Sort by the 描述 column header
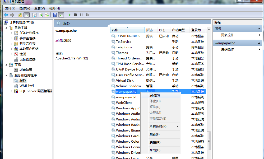 point(151,30)
